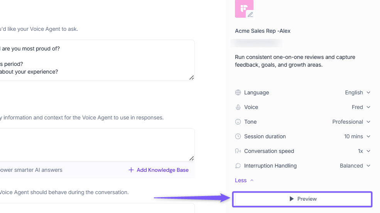
Task: Open the Conversation speed 1x dropdown
Action: [x=364, y=151]
